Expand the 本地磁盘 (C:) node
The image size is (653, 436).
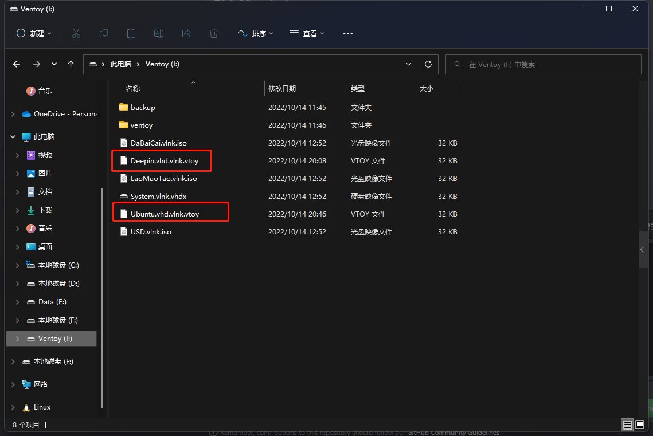click(18, 265)
